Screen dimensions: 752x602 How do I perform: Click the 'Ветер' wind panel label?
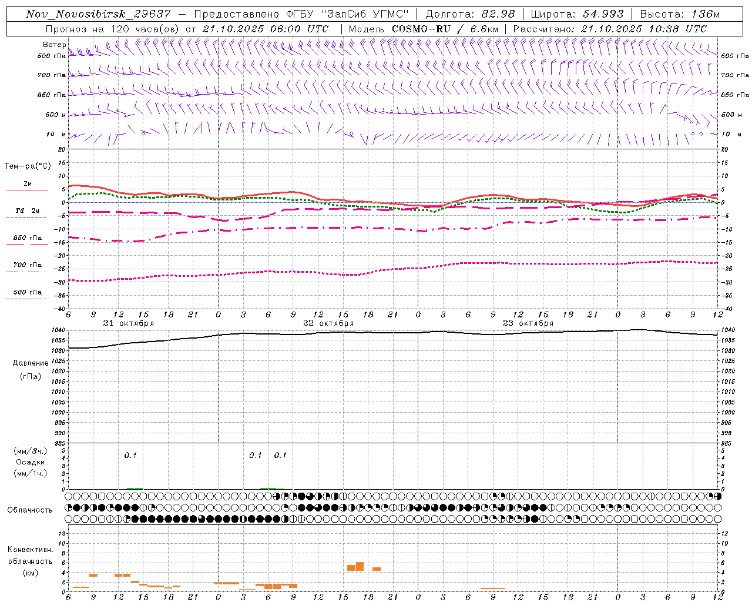click(x=54, y=45)
